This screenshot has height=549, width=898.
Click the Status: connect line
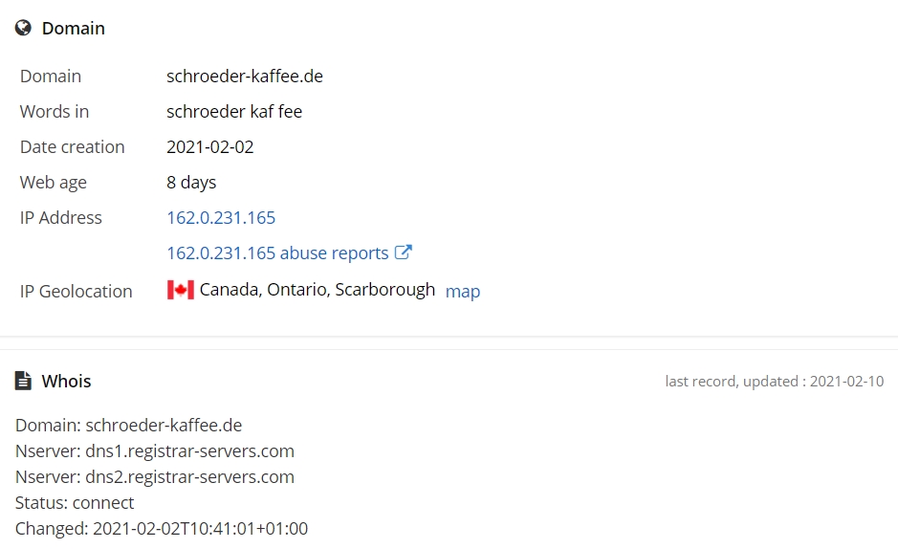pos(75,503)
